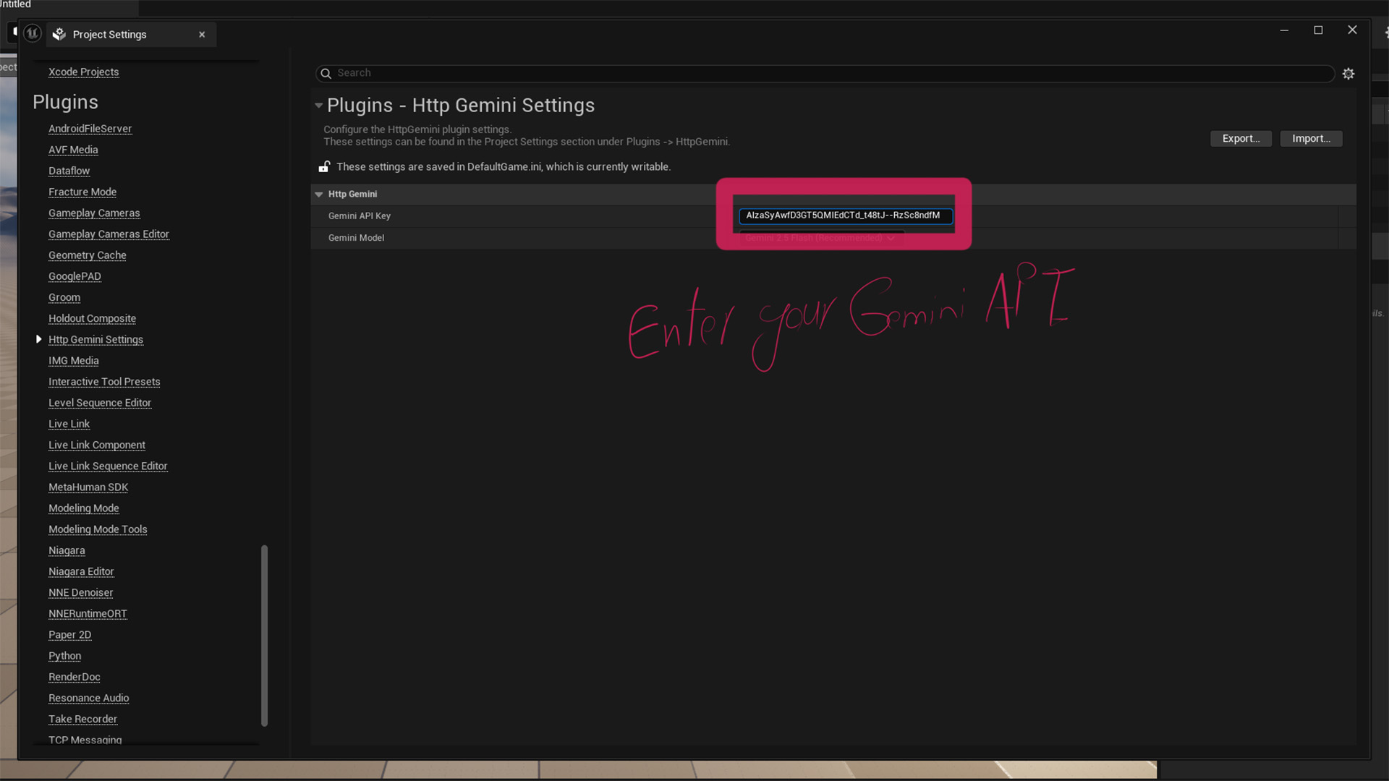Select Http Gemini Settings in sidebar

pyautogui.click(x=95, y=339)
